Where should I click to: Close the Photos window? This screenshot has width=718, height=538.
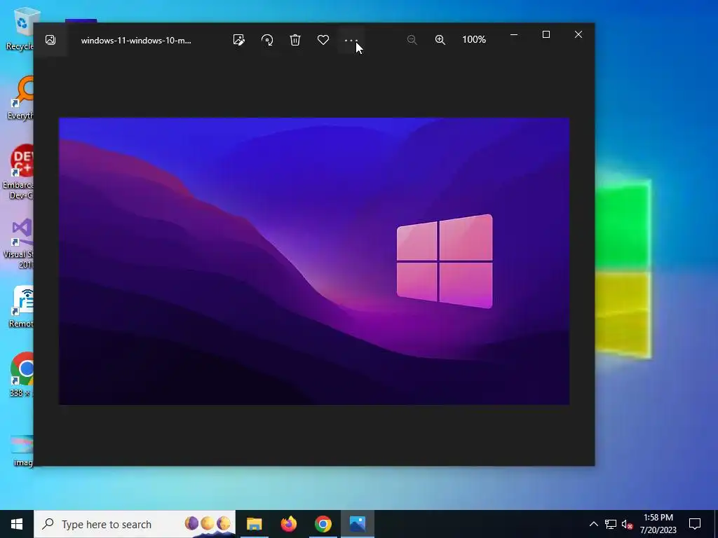point(578,35)
